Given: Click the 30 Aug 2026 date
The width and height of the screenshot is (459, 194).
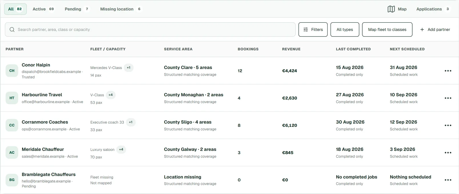Looking at the screenshot, I should click(350, 122).
